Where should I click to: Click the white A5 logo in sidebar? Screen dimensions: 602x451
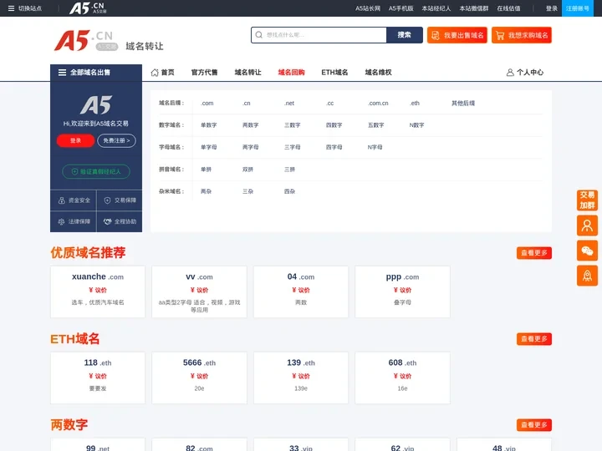click(96, 105)
